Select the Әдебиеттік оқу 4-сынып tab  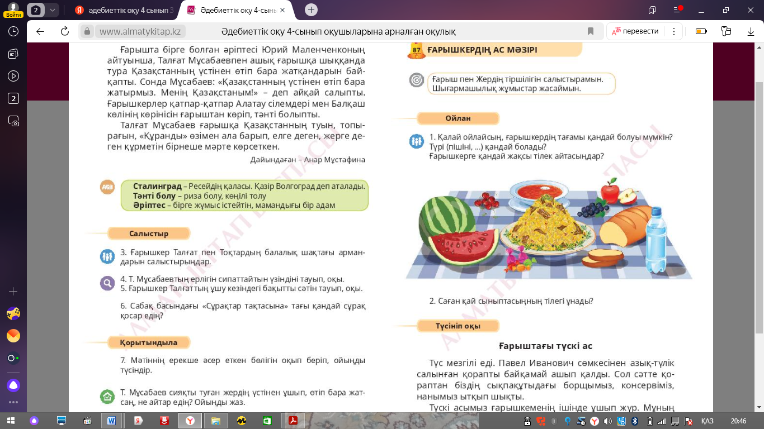238,10
